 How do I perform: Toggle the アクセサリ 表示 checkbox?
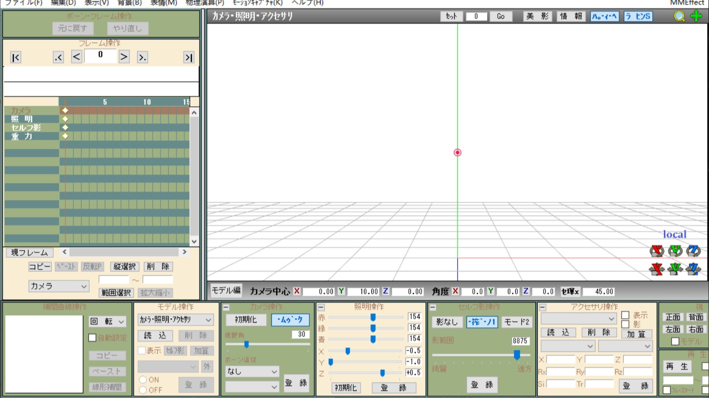pyautogui.click(x=625, y=315)
